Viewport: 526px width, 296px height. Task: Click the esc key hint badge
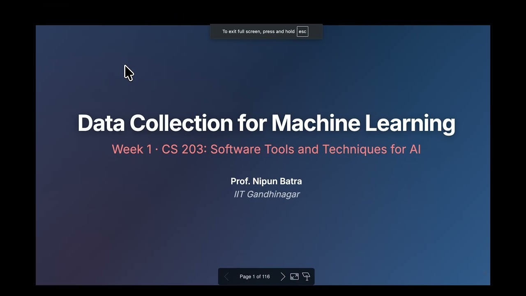tap(302, 32)
